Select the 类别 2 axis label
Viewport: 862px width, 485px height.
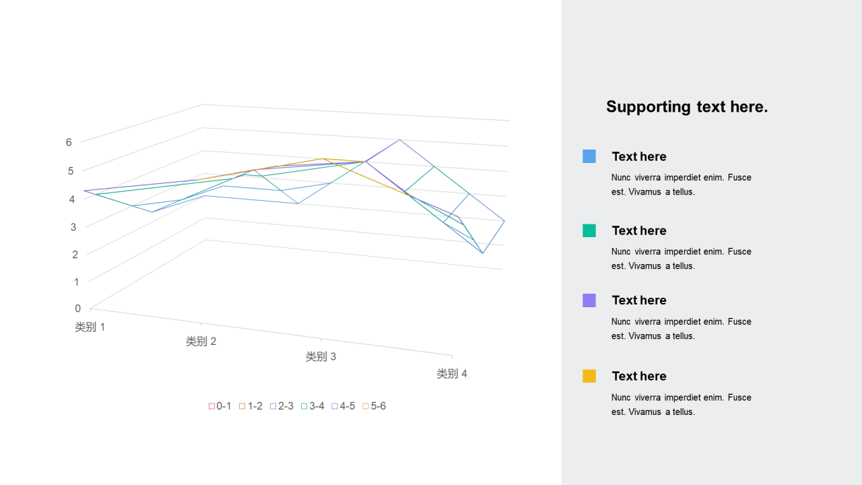pyautogui.click(x=201, y=342)
